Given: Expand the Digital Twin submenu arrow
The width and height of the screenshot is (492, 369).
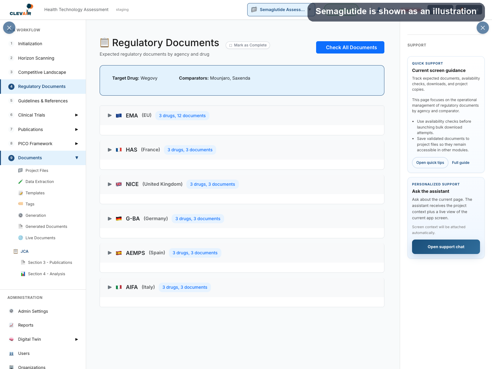Looking at the screenshot, I should [x=77, y=339].
